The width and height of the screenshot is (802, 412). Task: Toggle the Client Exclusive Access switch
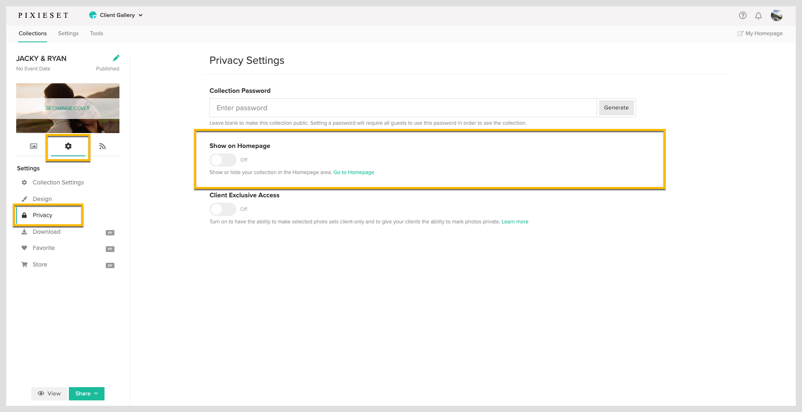(223, 209)
